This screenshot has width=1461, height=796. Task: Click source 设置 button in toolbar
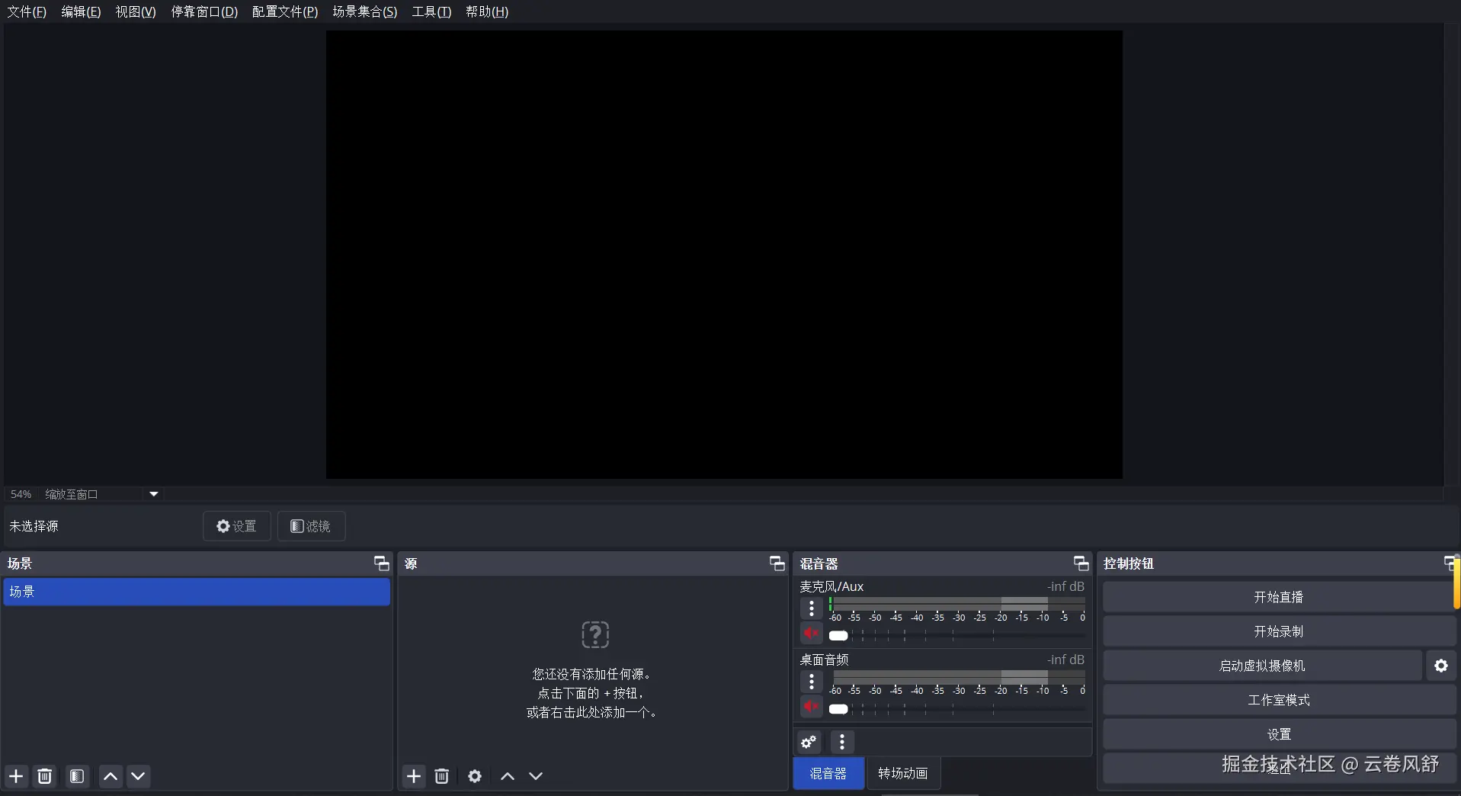click(237, 526)
